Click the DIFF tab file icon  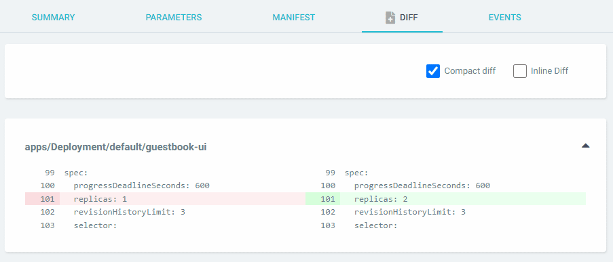coord(390,18)
